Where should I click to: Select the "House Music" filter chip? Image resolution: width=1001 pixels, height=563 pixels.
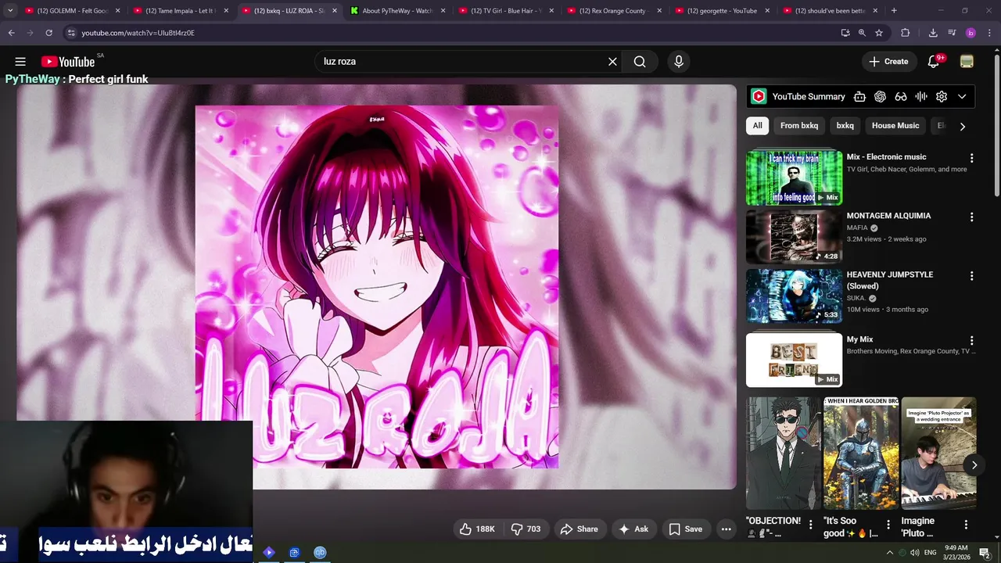pos(895,126)
